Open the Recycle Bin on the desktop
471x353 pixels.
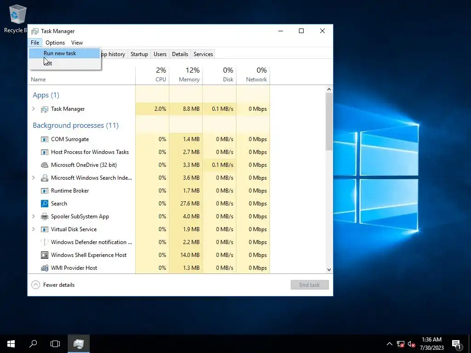tap(17, 18)
